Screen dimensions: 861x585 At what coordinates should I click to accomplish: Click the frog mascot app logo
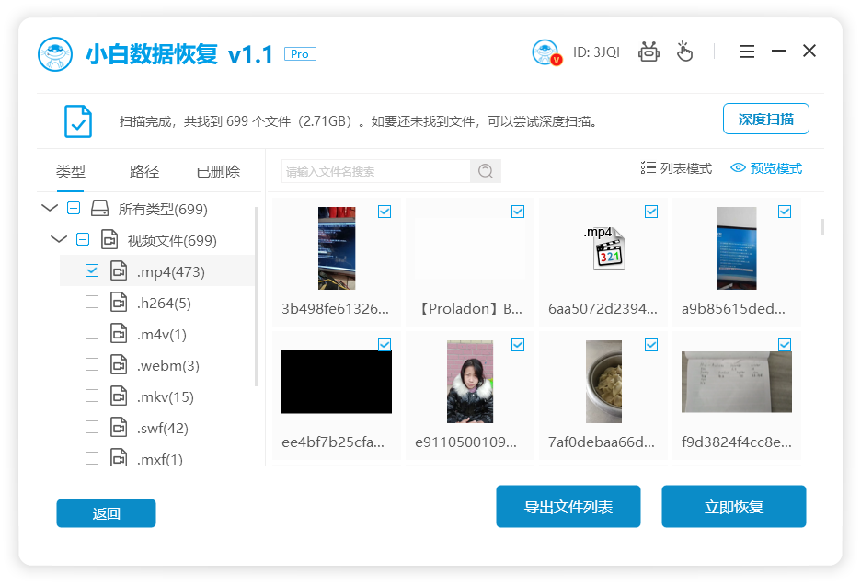pos(55,54)
